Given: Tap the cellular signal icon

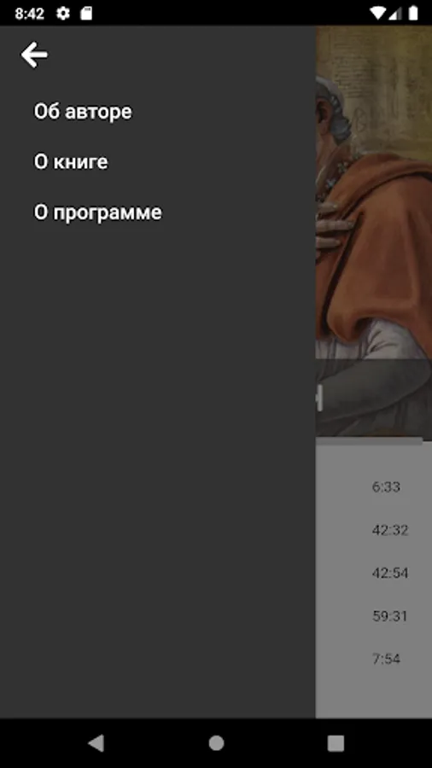Looking at the screenshot, I should coord(394,13).
